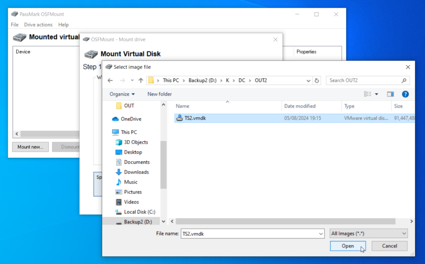This screenshot has width=425, height=264.
Task: Click the Search OUT2 field
Action: pos(368,80)
